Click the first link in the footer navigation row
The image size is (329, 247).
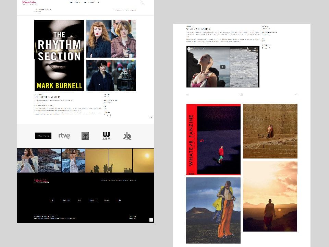coord(52,200)
